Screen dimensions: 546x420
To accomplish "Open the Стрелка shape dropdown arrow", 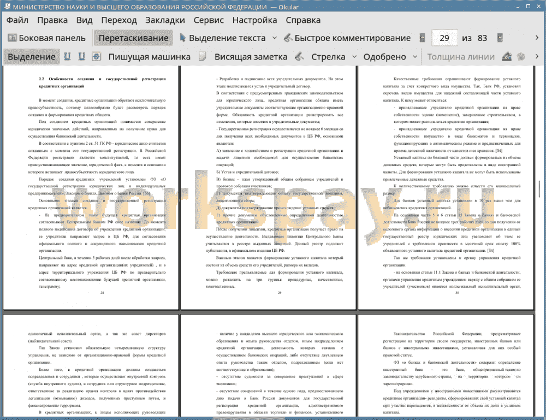I will pyautogui.click(x=354, y=57).
